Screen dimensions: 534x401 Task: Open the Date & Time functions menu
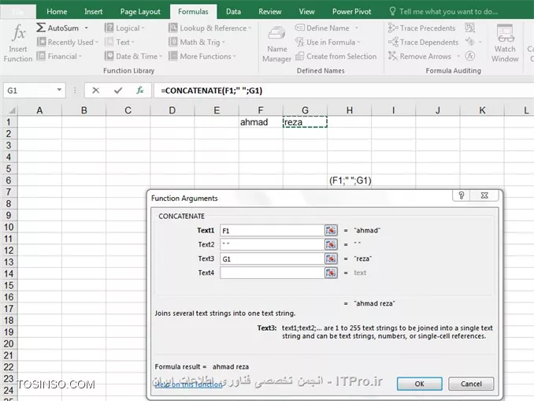point(134,56)
